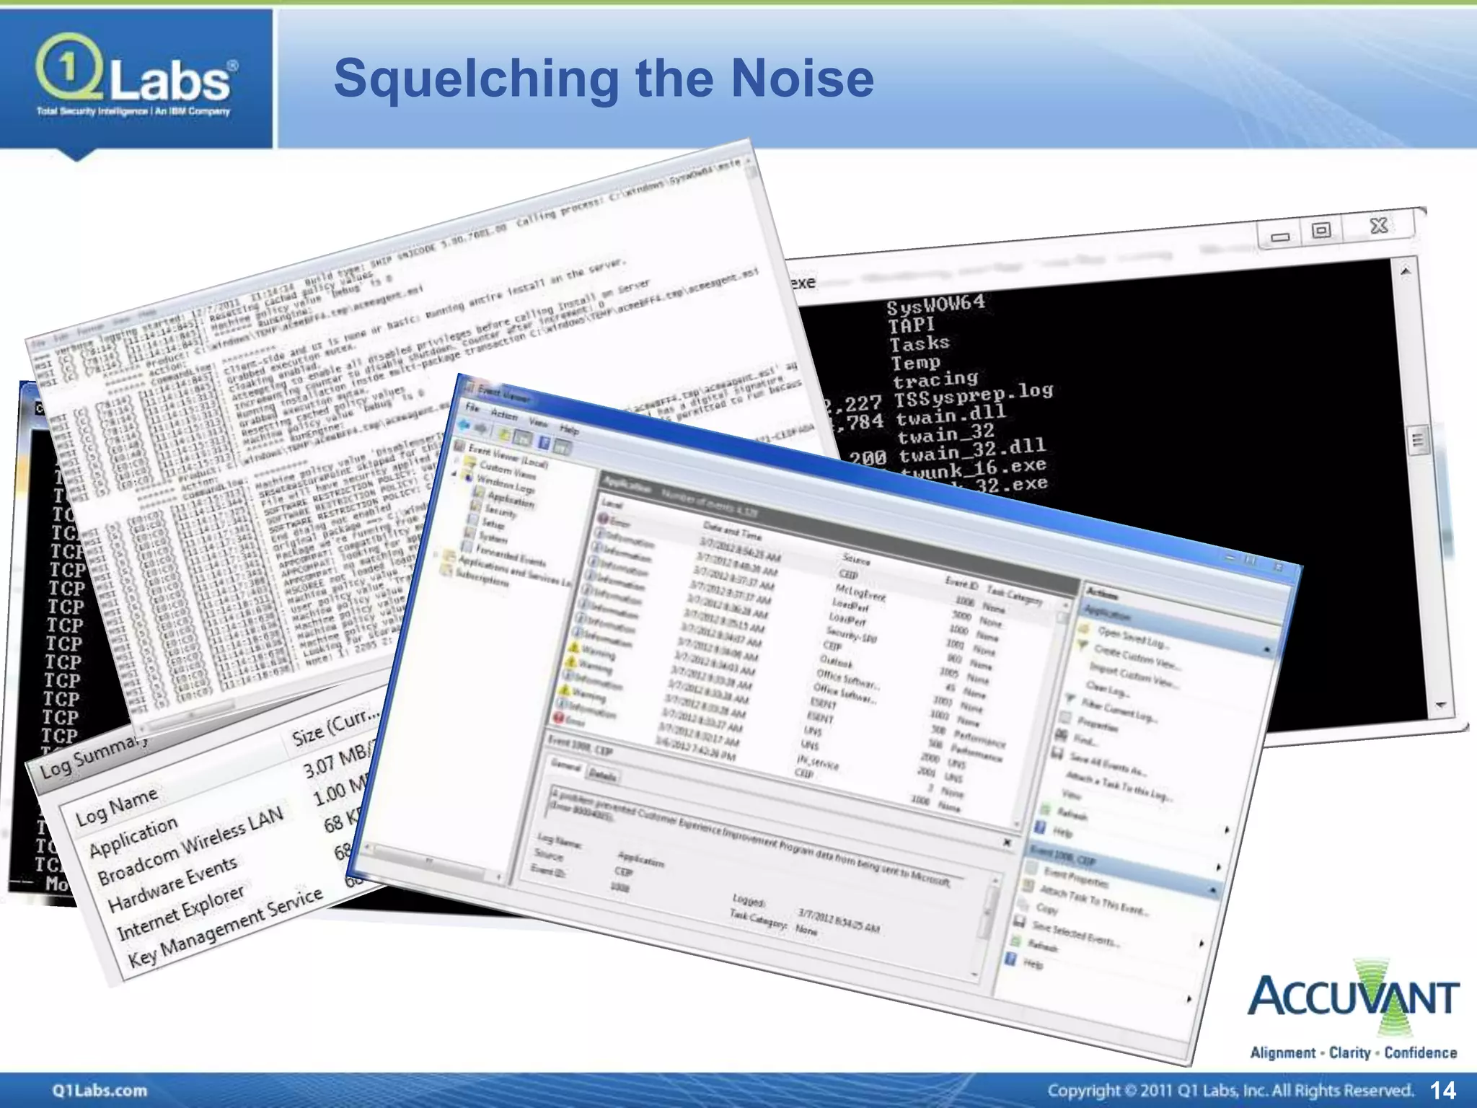Screen dimensions: 1477x1108
Task: Click Save All Events As disk icon
Action: pyautogui.click(x=1057, y=753)
